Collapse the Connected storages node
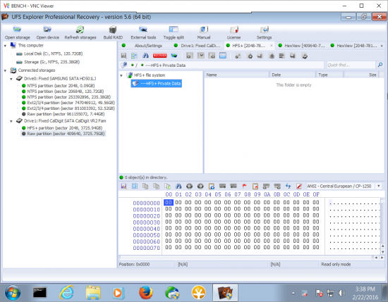388x302 pixels. [x=5, y=70]
